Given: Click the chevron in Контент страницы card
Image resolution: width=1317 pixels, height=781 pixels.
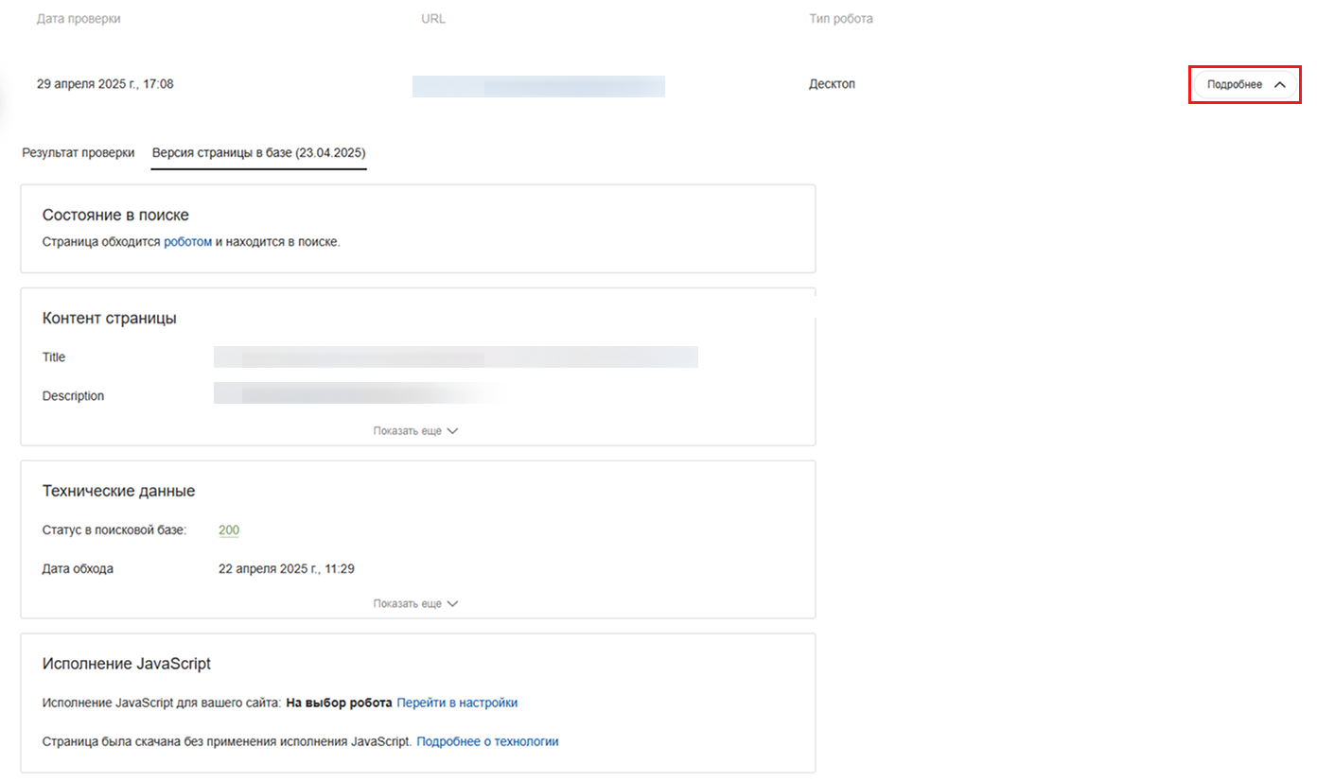Looking at the screenshot, I should [x=452, y=430].
